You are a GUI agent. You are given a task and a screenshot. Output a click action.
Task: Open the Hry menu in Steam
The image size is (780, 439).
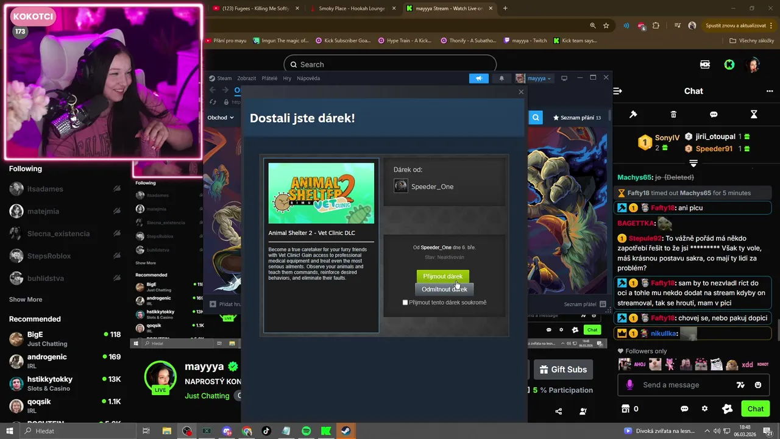(287, 78)
